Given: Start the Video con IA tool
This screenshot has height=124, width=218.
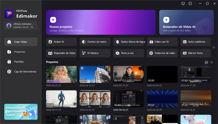Looking at the screenshot, I should click(x=162, y=42).
